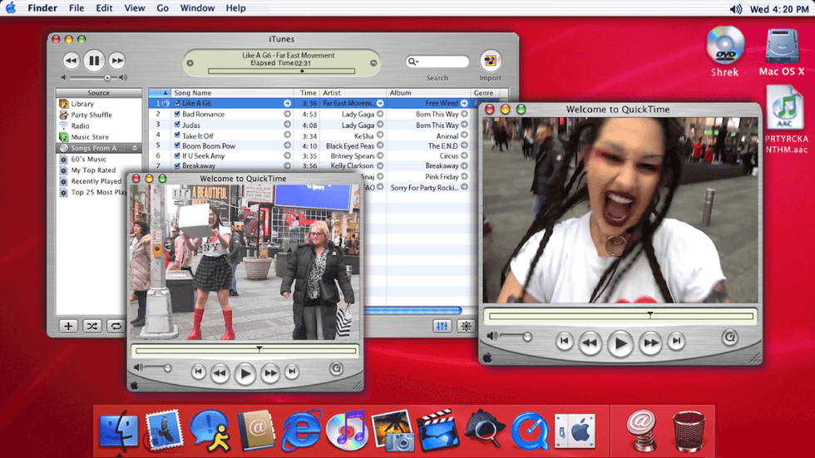Uncheck the Boom Boom Pow checkbox

pos(176,145)
